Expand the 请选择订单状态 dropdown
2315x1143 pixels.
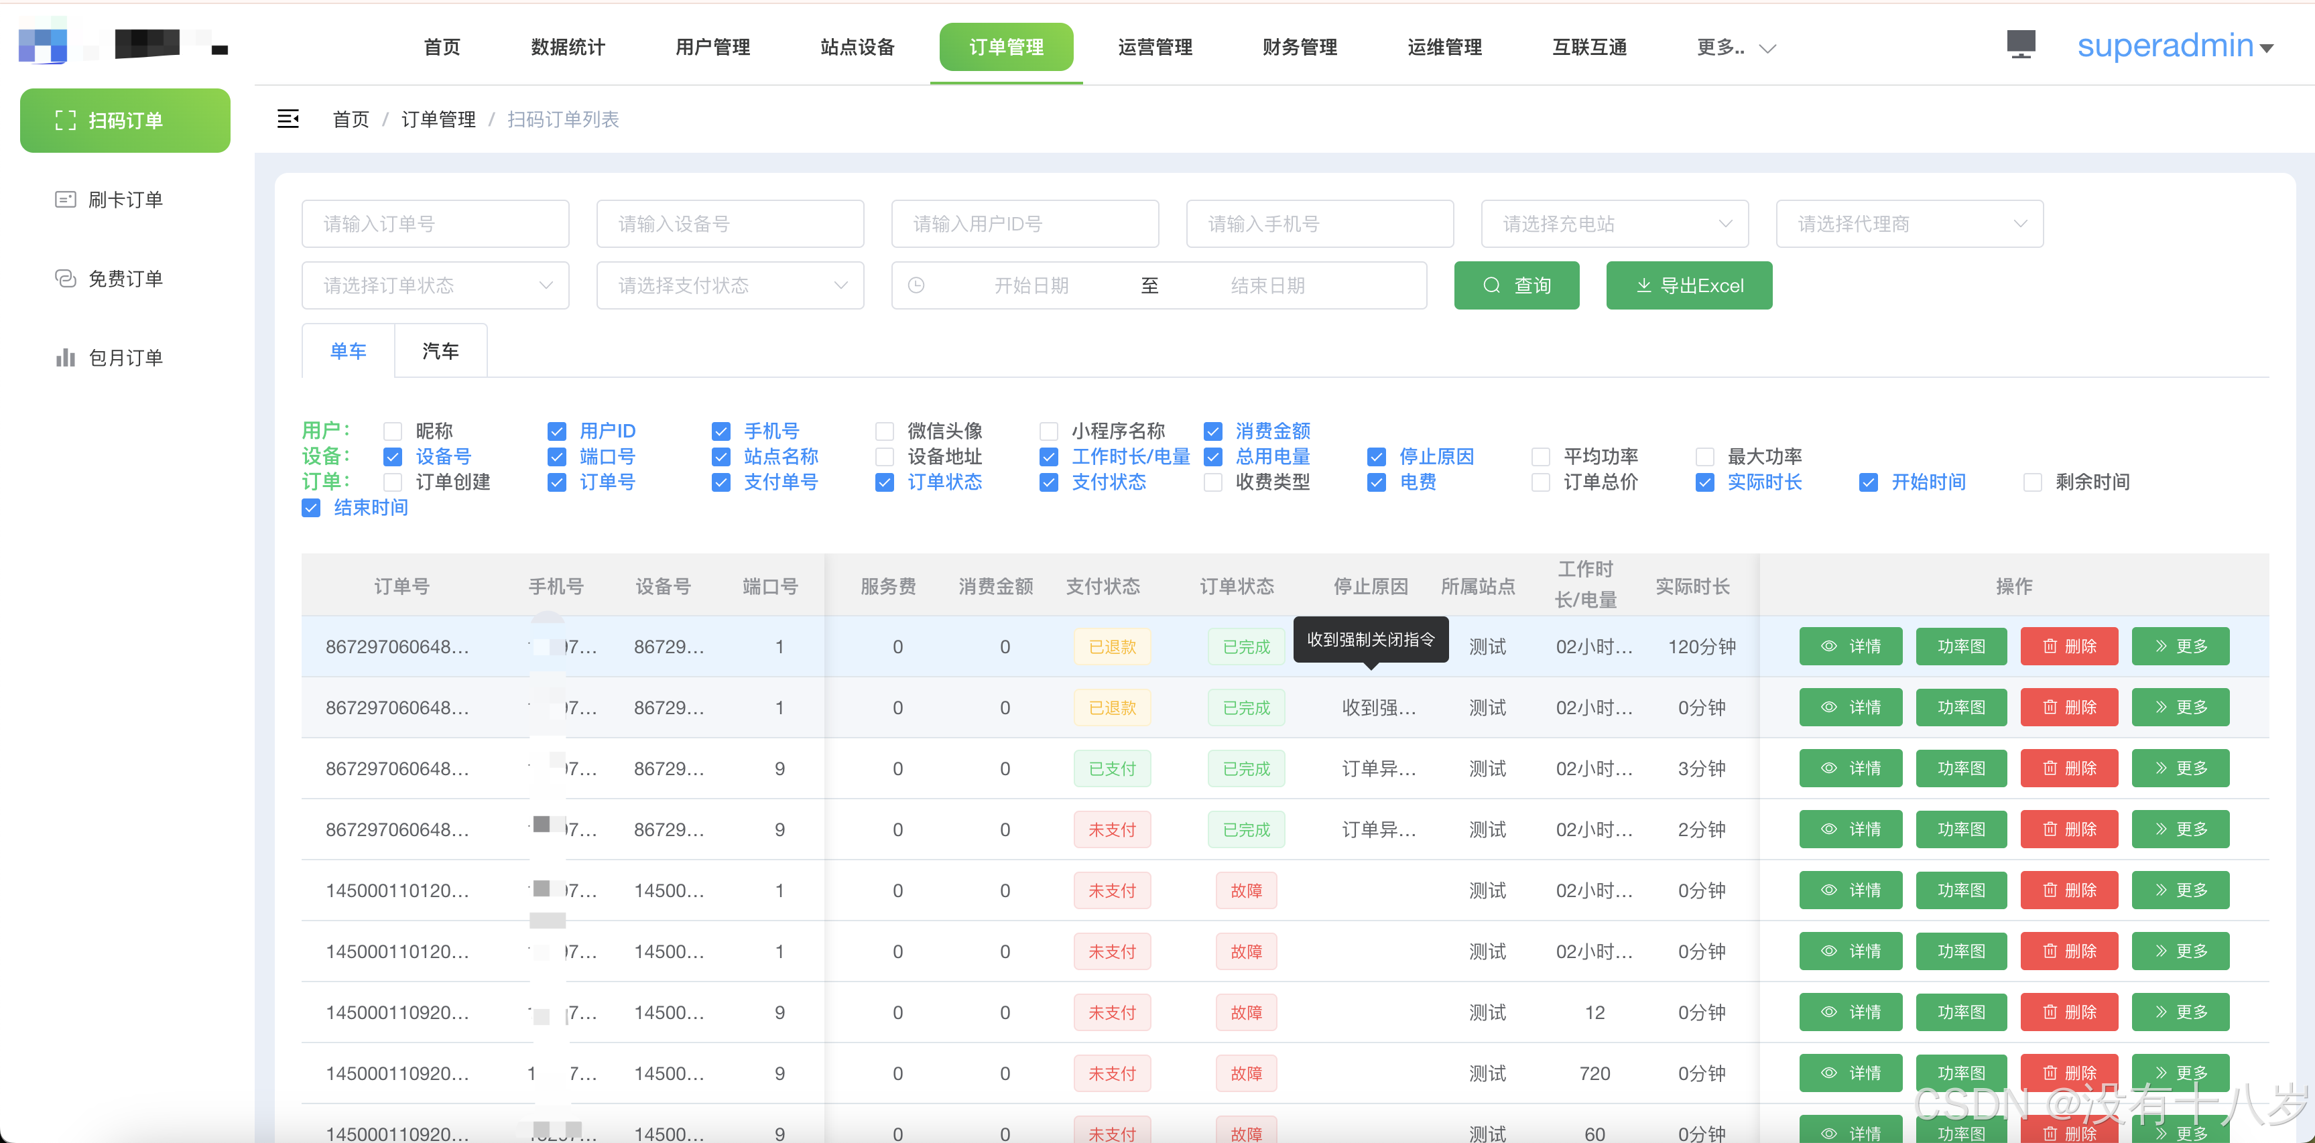coord(435,285)
